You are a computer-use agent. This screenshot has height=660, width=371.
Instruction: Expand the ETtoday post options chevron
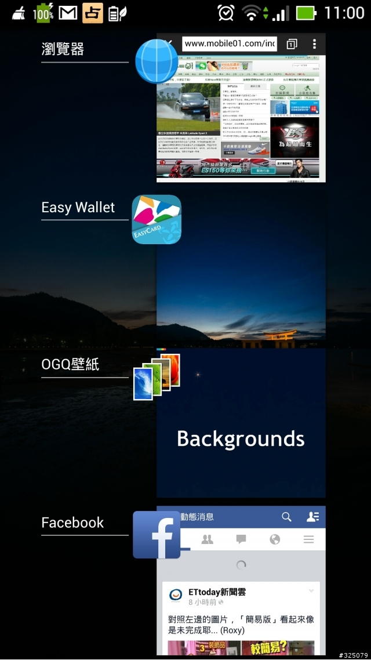(x=311, y=591)
